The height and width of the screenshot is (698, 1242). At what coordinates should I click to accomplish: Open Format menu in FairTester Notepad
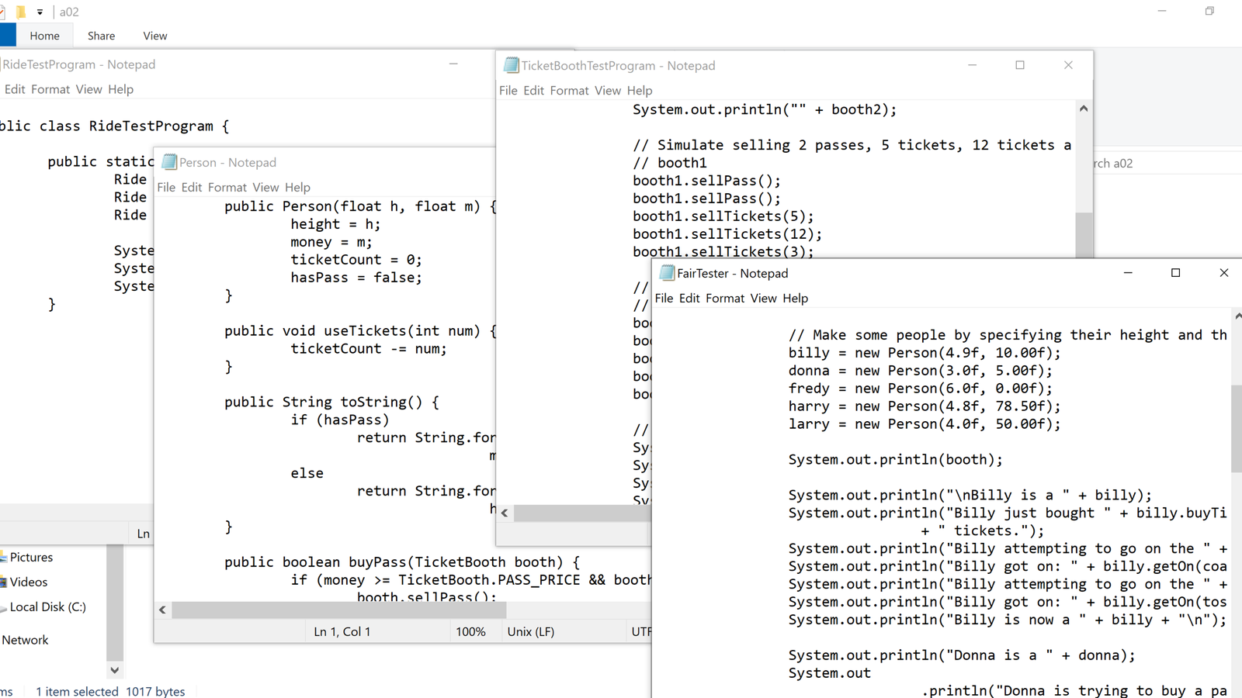coord(725,298)
